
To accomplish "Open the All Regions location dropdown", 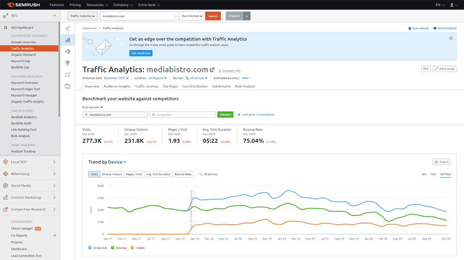I will coord(157,78).
